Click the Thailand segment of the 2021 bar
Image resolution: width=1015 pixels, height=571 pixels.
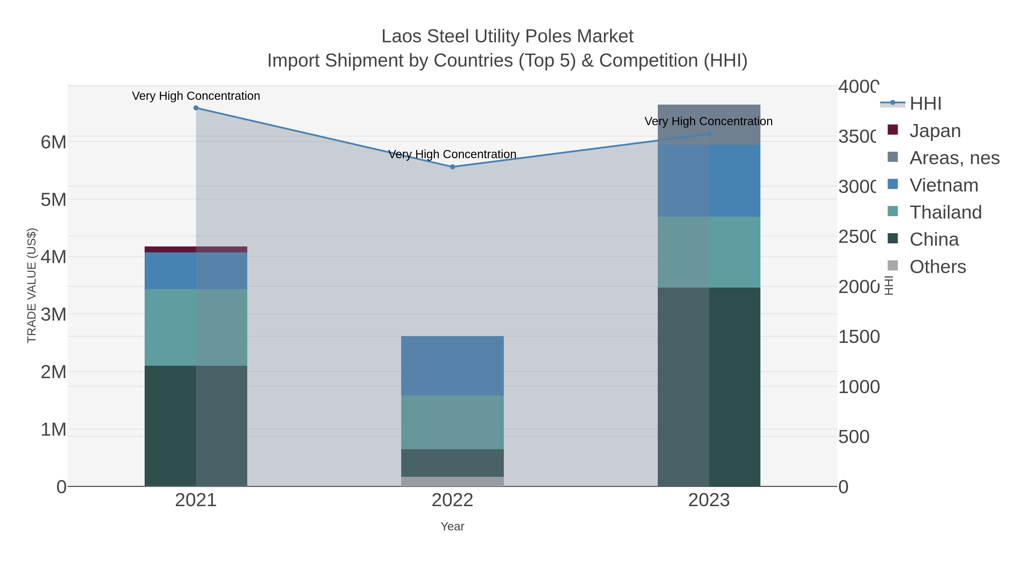[196, 327]
